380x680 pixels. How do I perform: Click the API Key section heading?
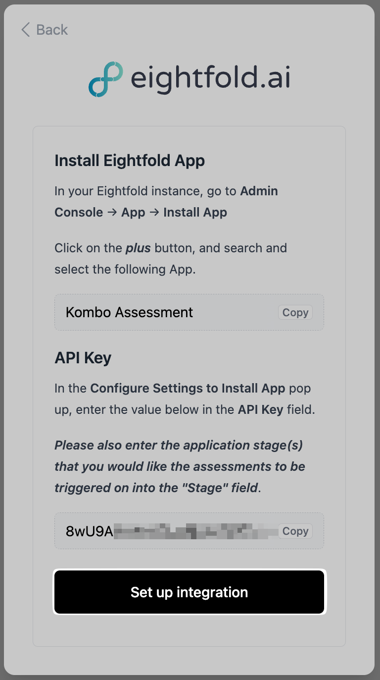(x=83, y=358)
